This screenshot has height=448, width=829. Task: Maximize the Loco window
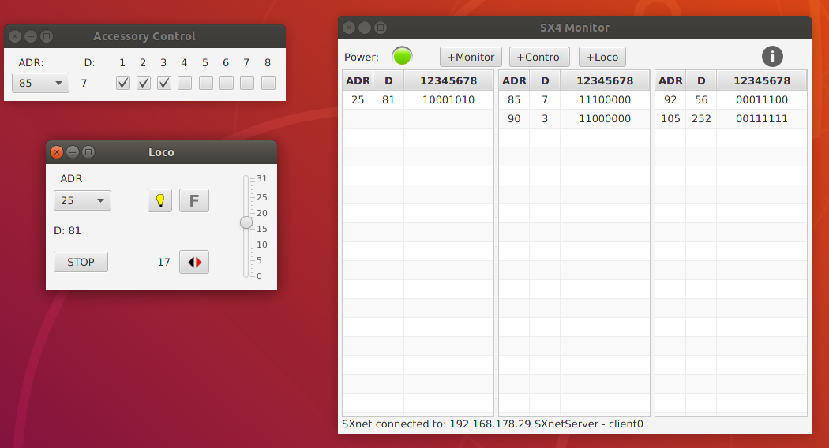[x=88, y=152]
